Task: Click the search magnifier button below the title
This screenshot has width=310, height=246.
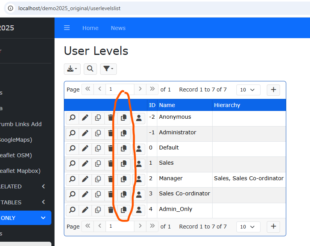Action: pos(90,69)
